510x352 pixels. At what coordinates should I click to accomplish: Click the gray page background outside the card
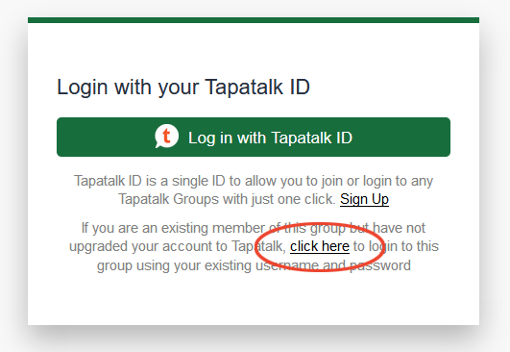click(13, 176)
